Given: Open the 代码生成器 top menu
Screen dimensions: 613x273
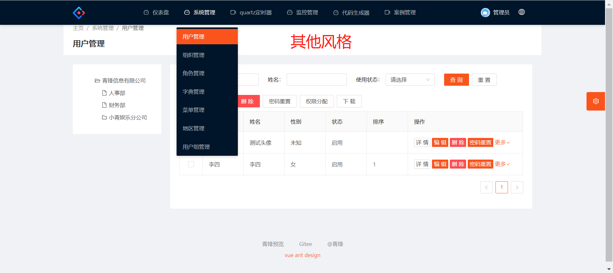Looking at the screenshot, I should click(351, 13).
